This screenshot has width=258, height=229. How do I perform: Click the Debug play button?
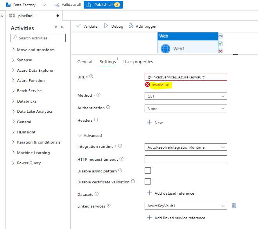coord(114,26)
